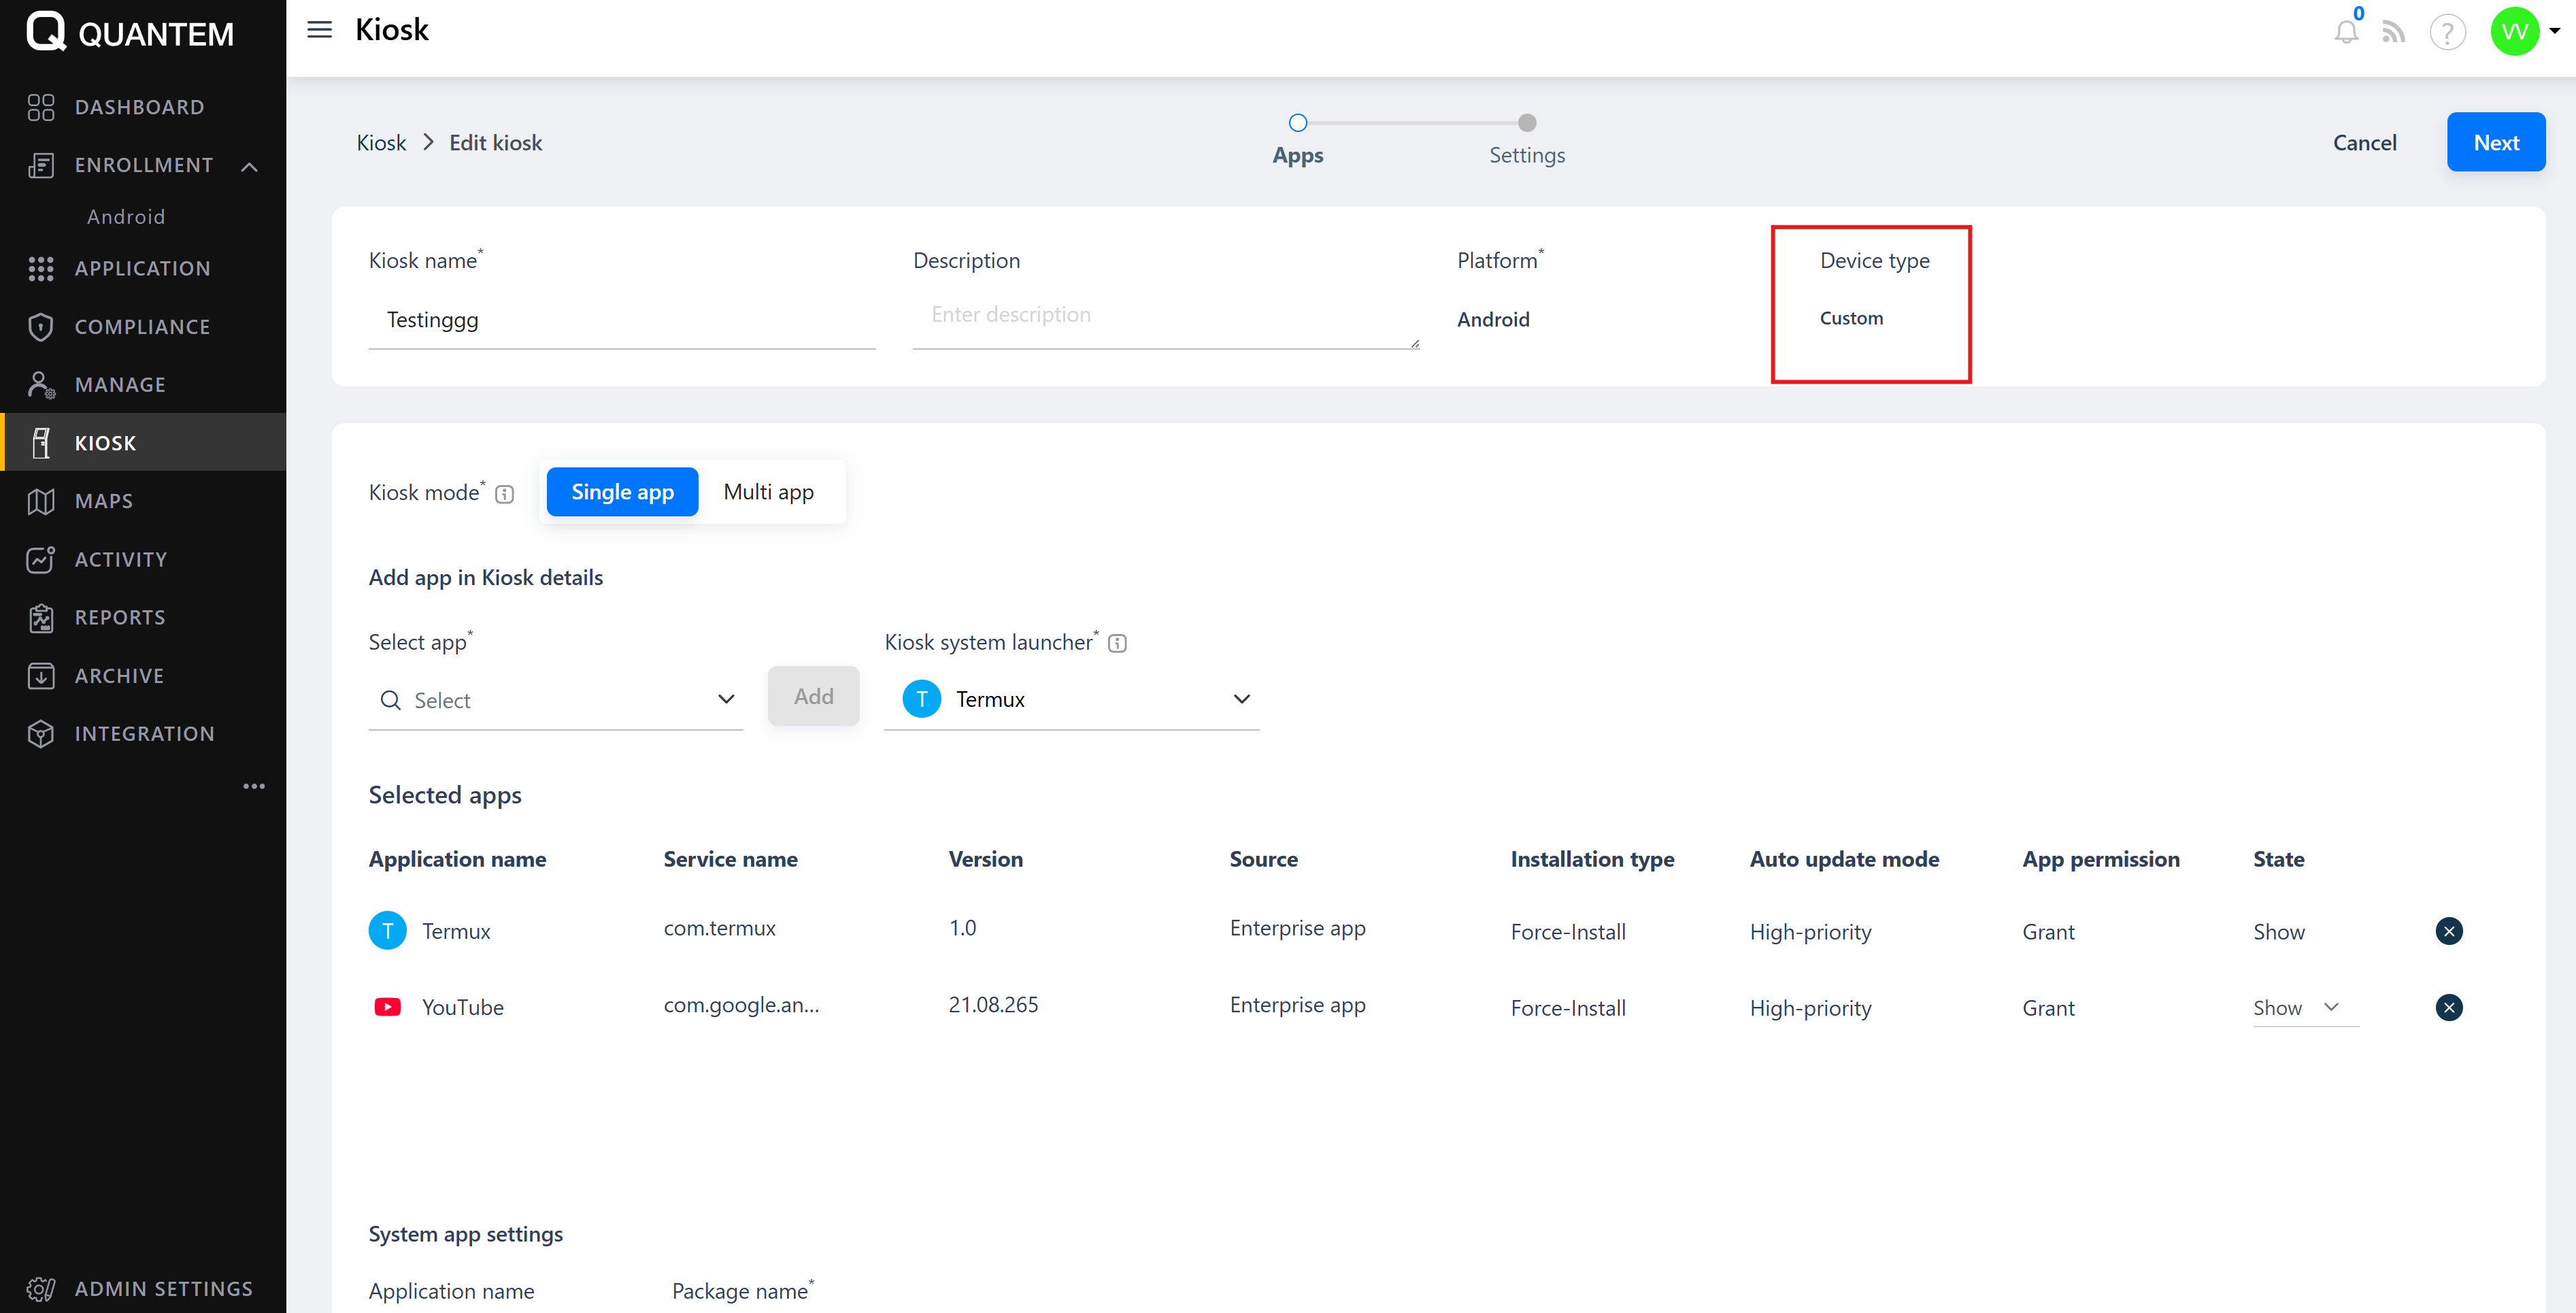The width and height of the screenshot is (2576, 1313).
Task: Click the Next button
Action: tap(2495, 142)
